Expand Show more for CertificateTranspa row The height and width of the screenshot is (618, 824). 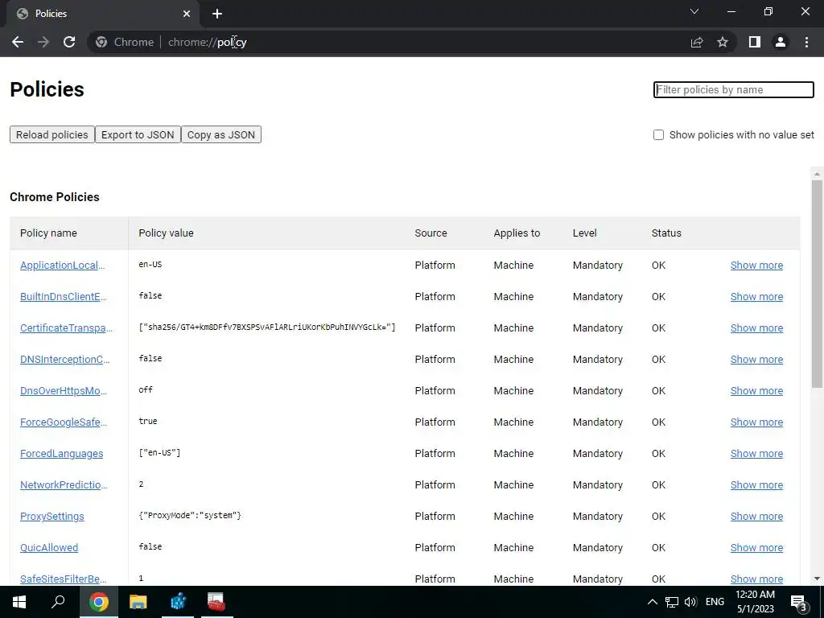tap(756, 328)
